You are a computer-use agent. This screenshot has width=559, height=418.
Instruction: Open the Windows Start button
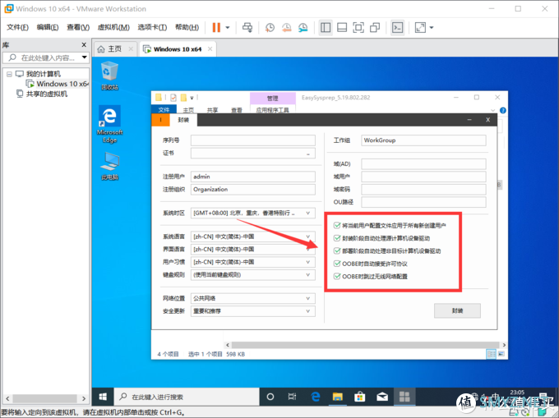click(x=103, y=397)
